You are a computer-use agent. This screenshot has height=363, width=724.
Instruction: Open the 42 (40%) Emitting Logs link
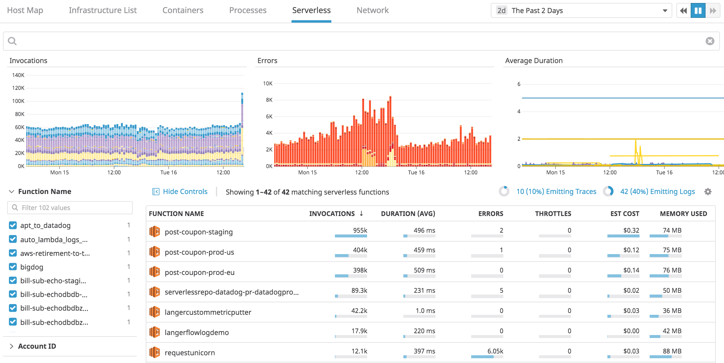click(x=657, y=191)
